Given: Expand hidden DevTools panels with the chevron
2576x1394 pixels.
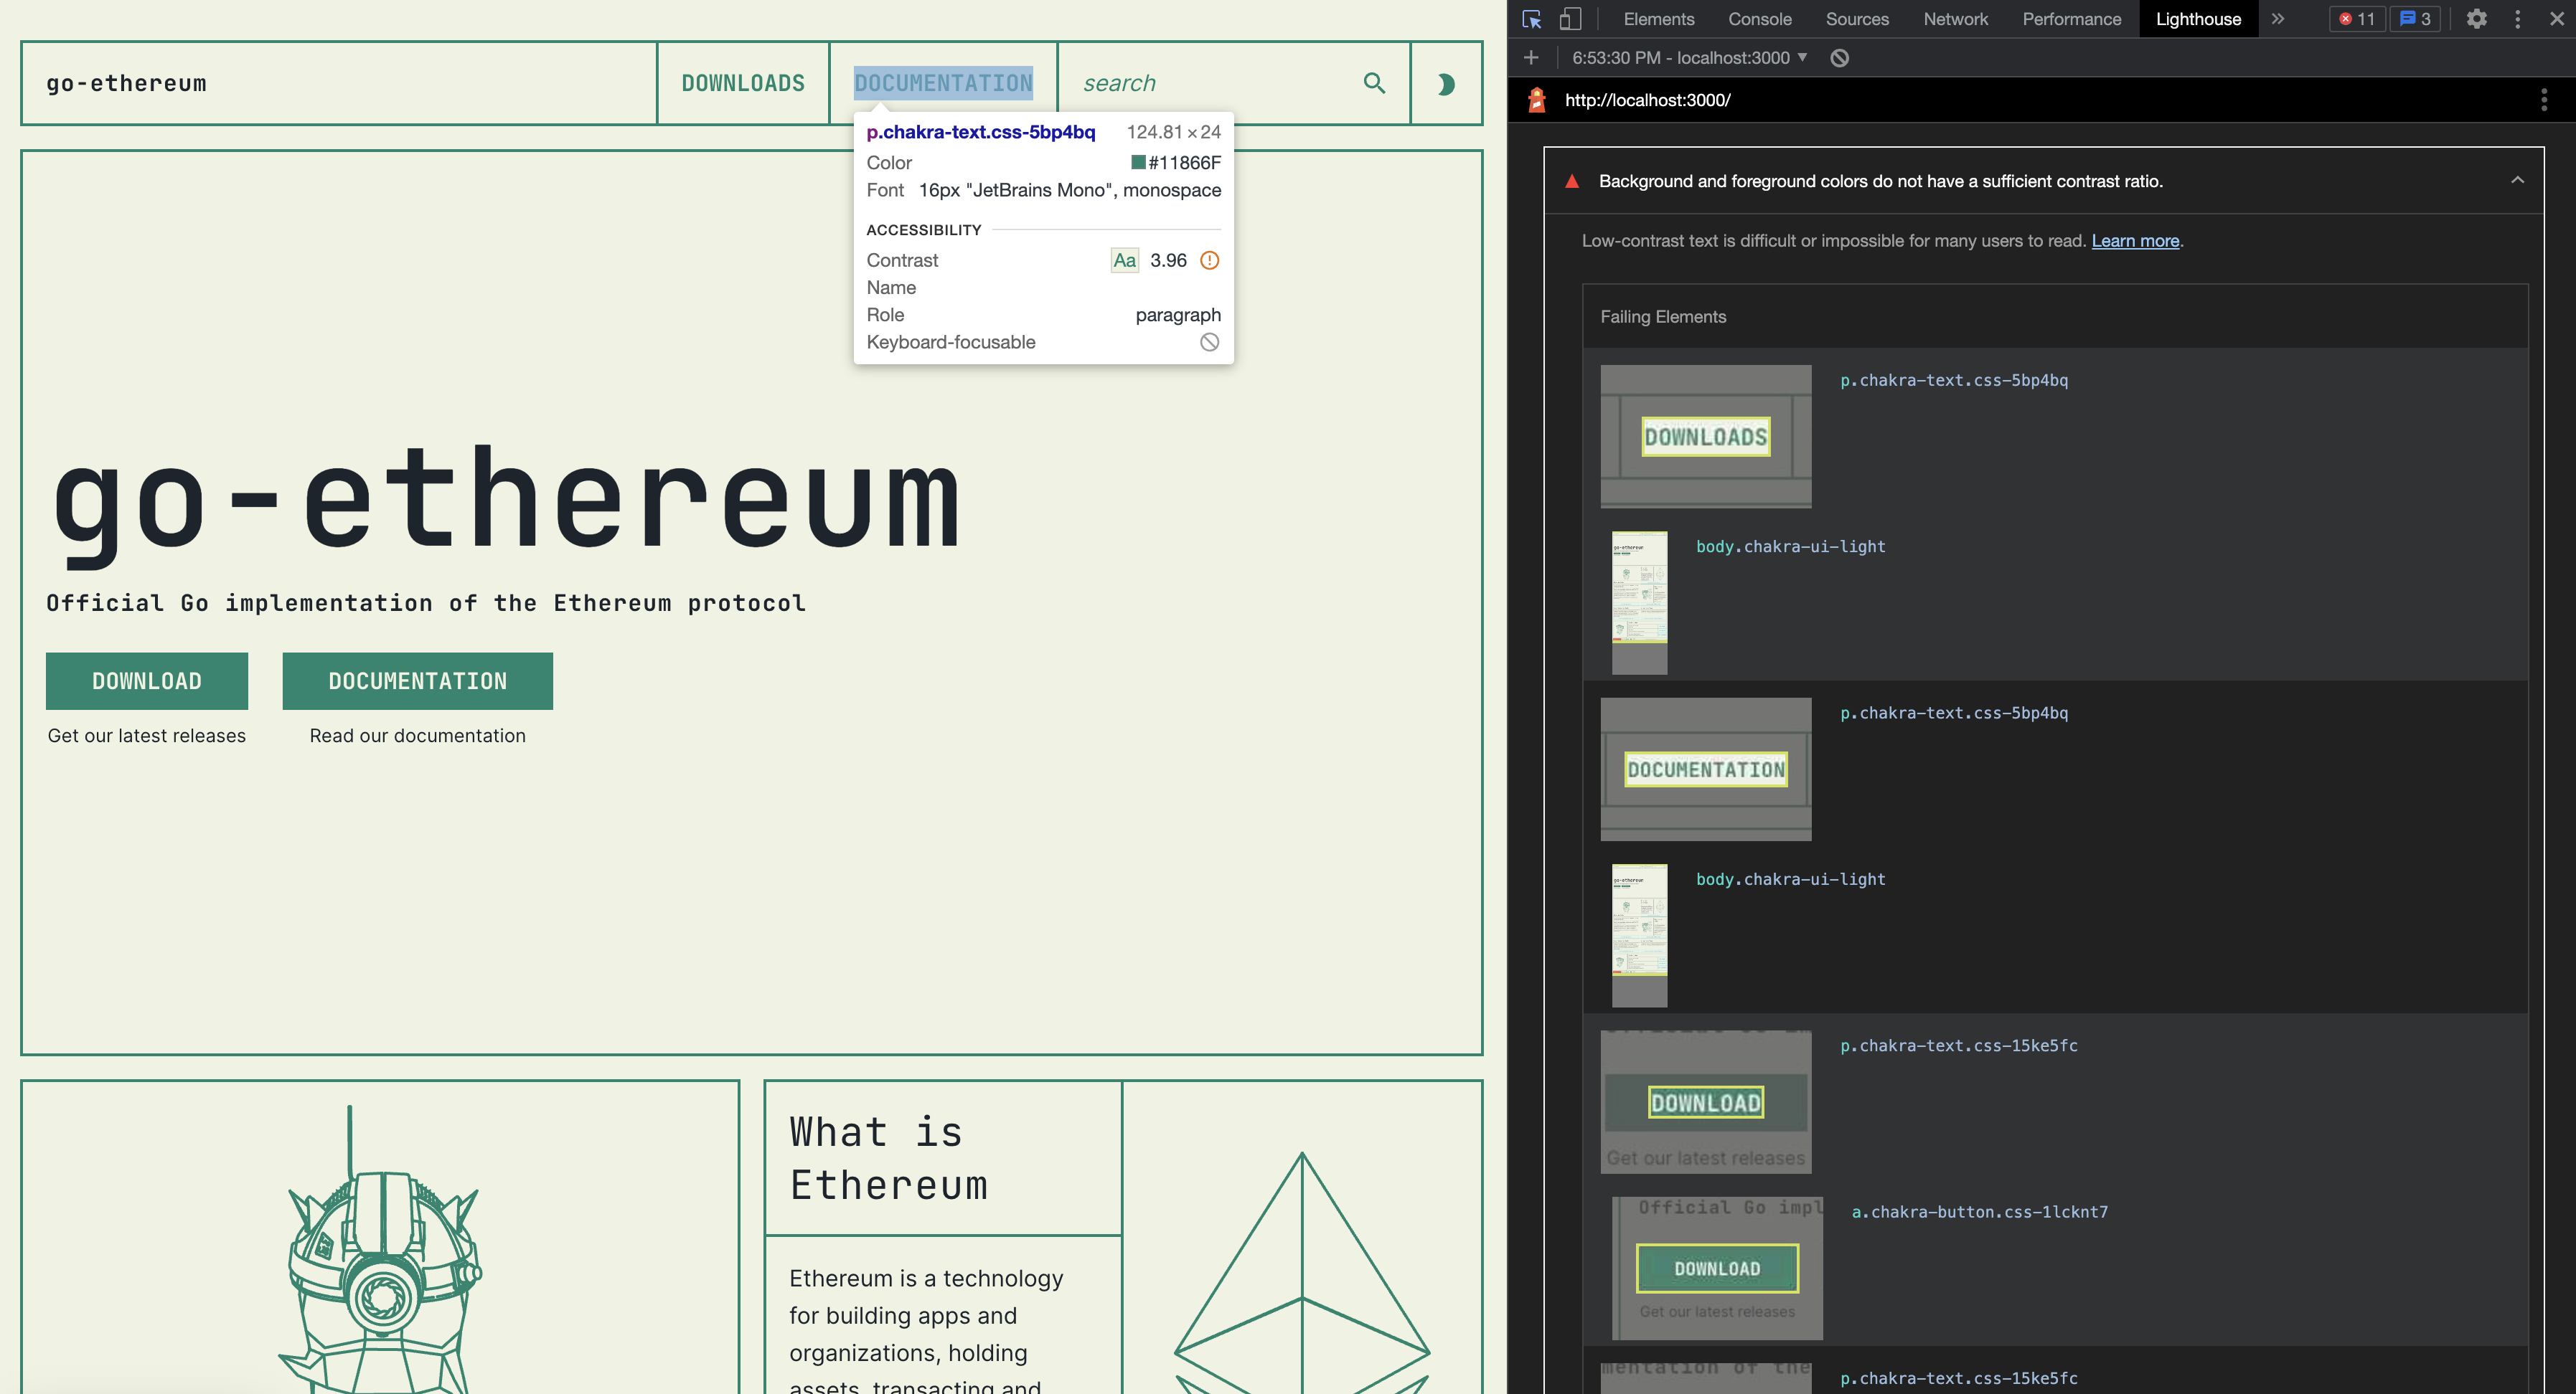Looking at the screenshot, I should click(x=2278, y=19).
